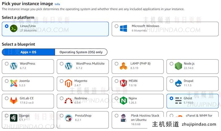The height and width of the screenshot is (131, 221).
Task: Click the WordPress 6.7.2 logo icon
Action: pos(14,66)
